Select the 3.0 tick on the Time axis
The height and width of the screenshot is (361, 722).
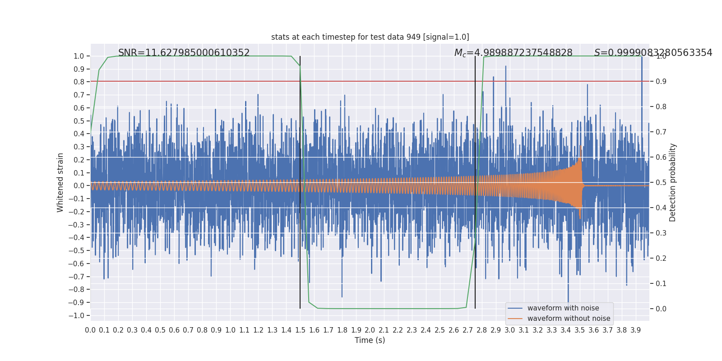point(510,330)
